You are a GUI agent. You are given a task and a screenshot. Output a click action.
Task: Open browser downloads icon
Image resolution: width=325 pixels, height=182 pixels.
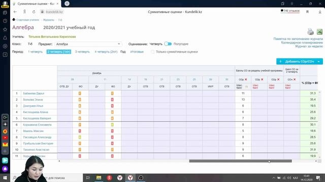click(320, 12)
